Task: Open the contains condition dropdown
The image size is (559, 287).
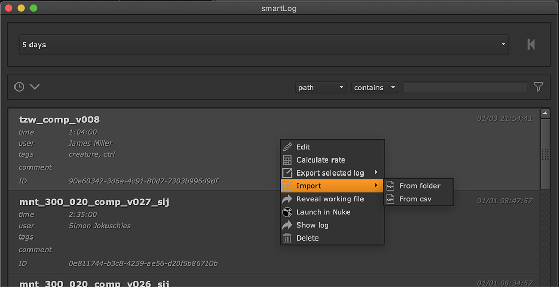Action: point(374,88)
